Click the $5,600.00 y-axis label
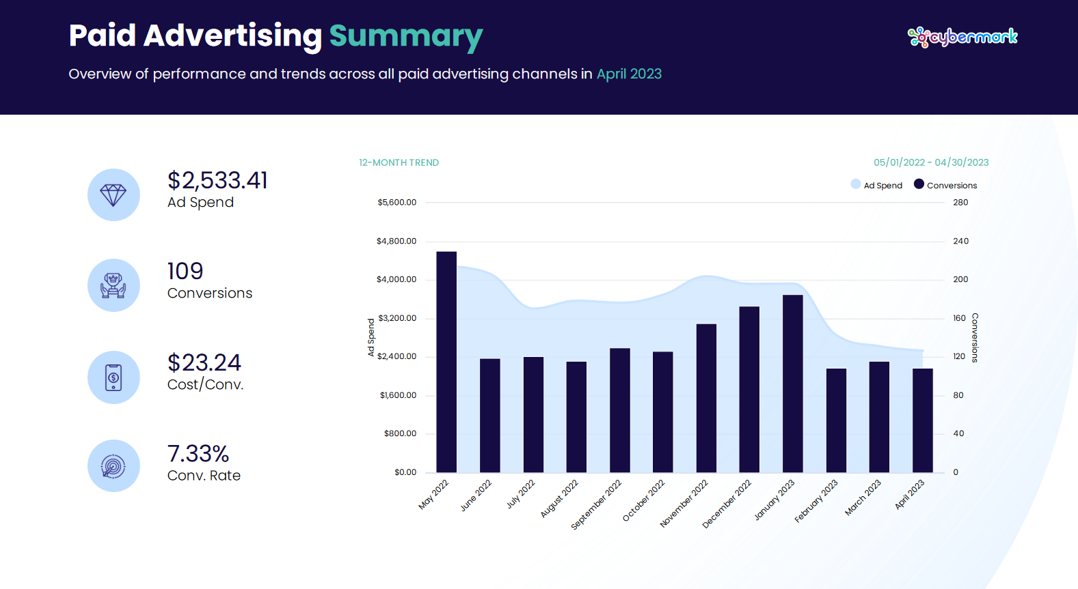 397,203
